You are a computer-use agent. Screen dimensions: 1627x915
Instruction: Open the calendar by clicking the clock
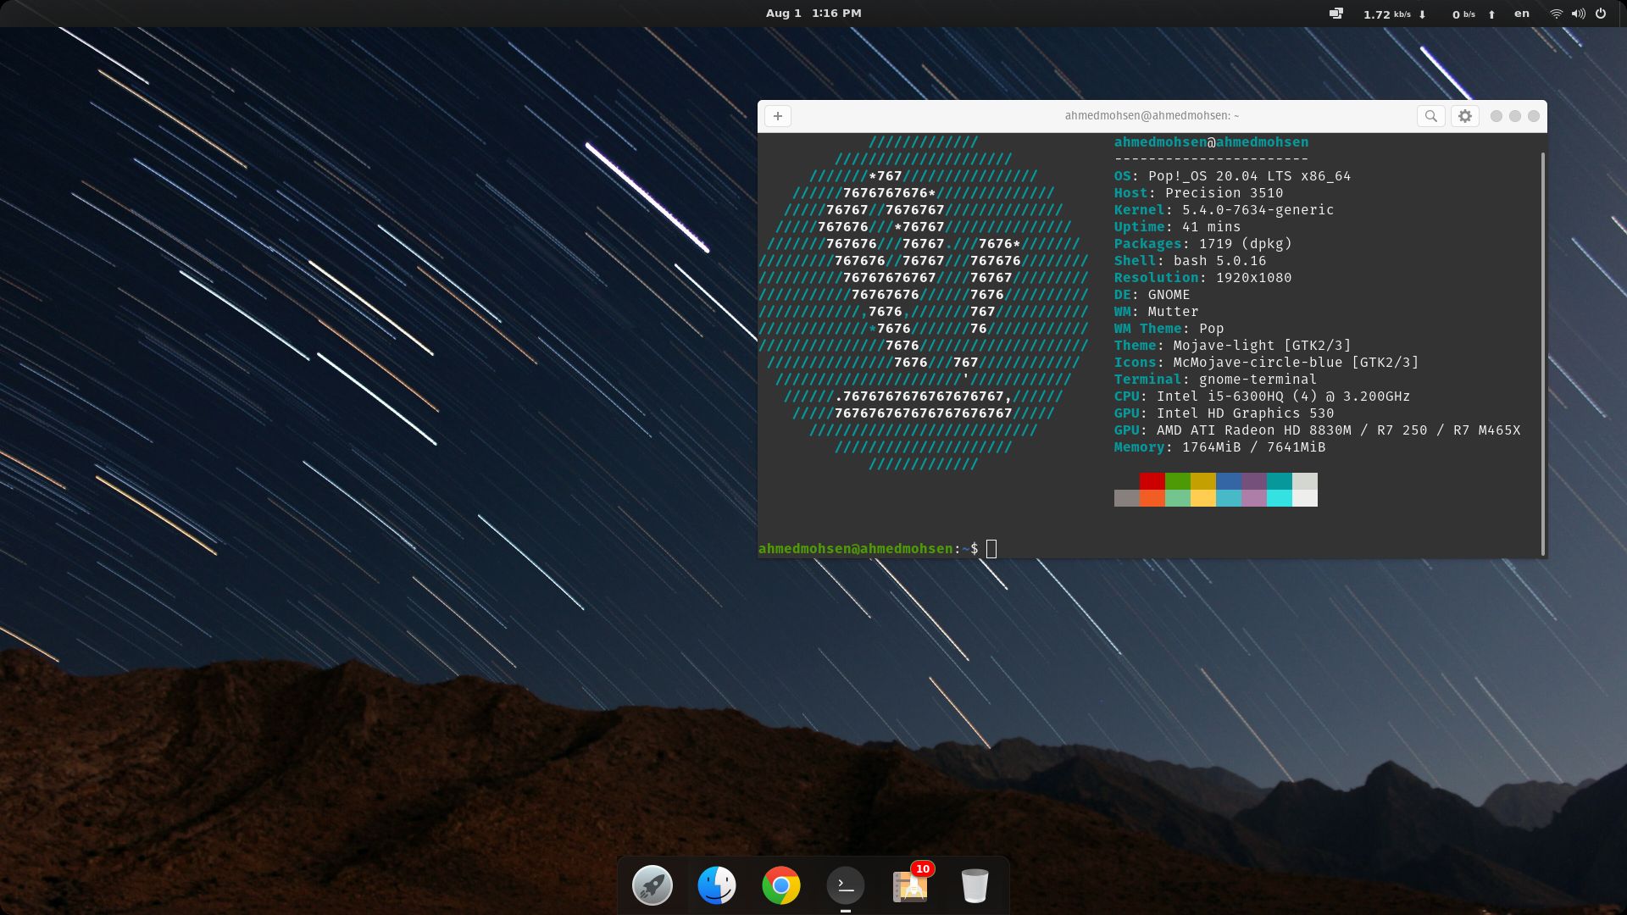812,13
